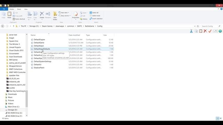Go to BattleGame in the breadcrumb
Viewport: 223px width, 125px height.
click(x=90, y=26)
